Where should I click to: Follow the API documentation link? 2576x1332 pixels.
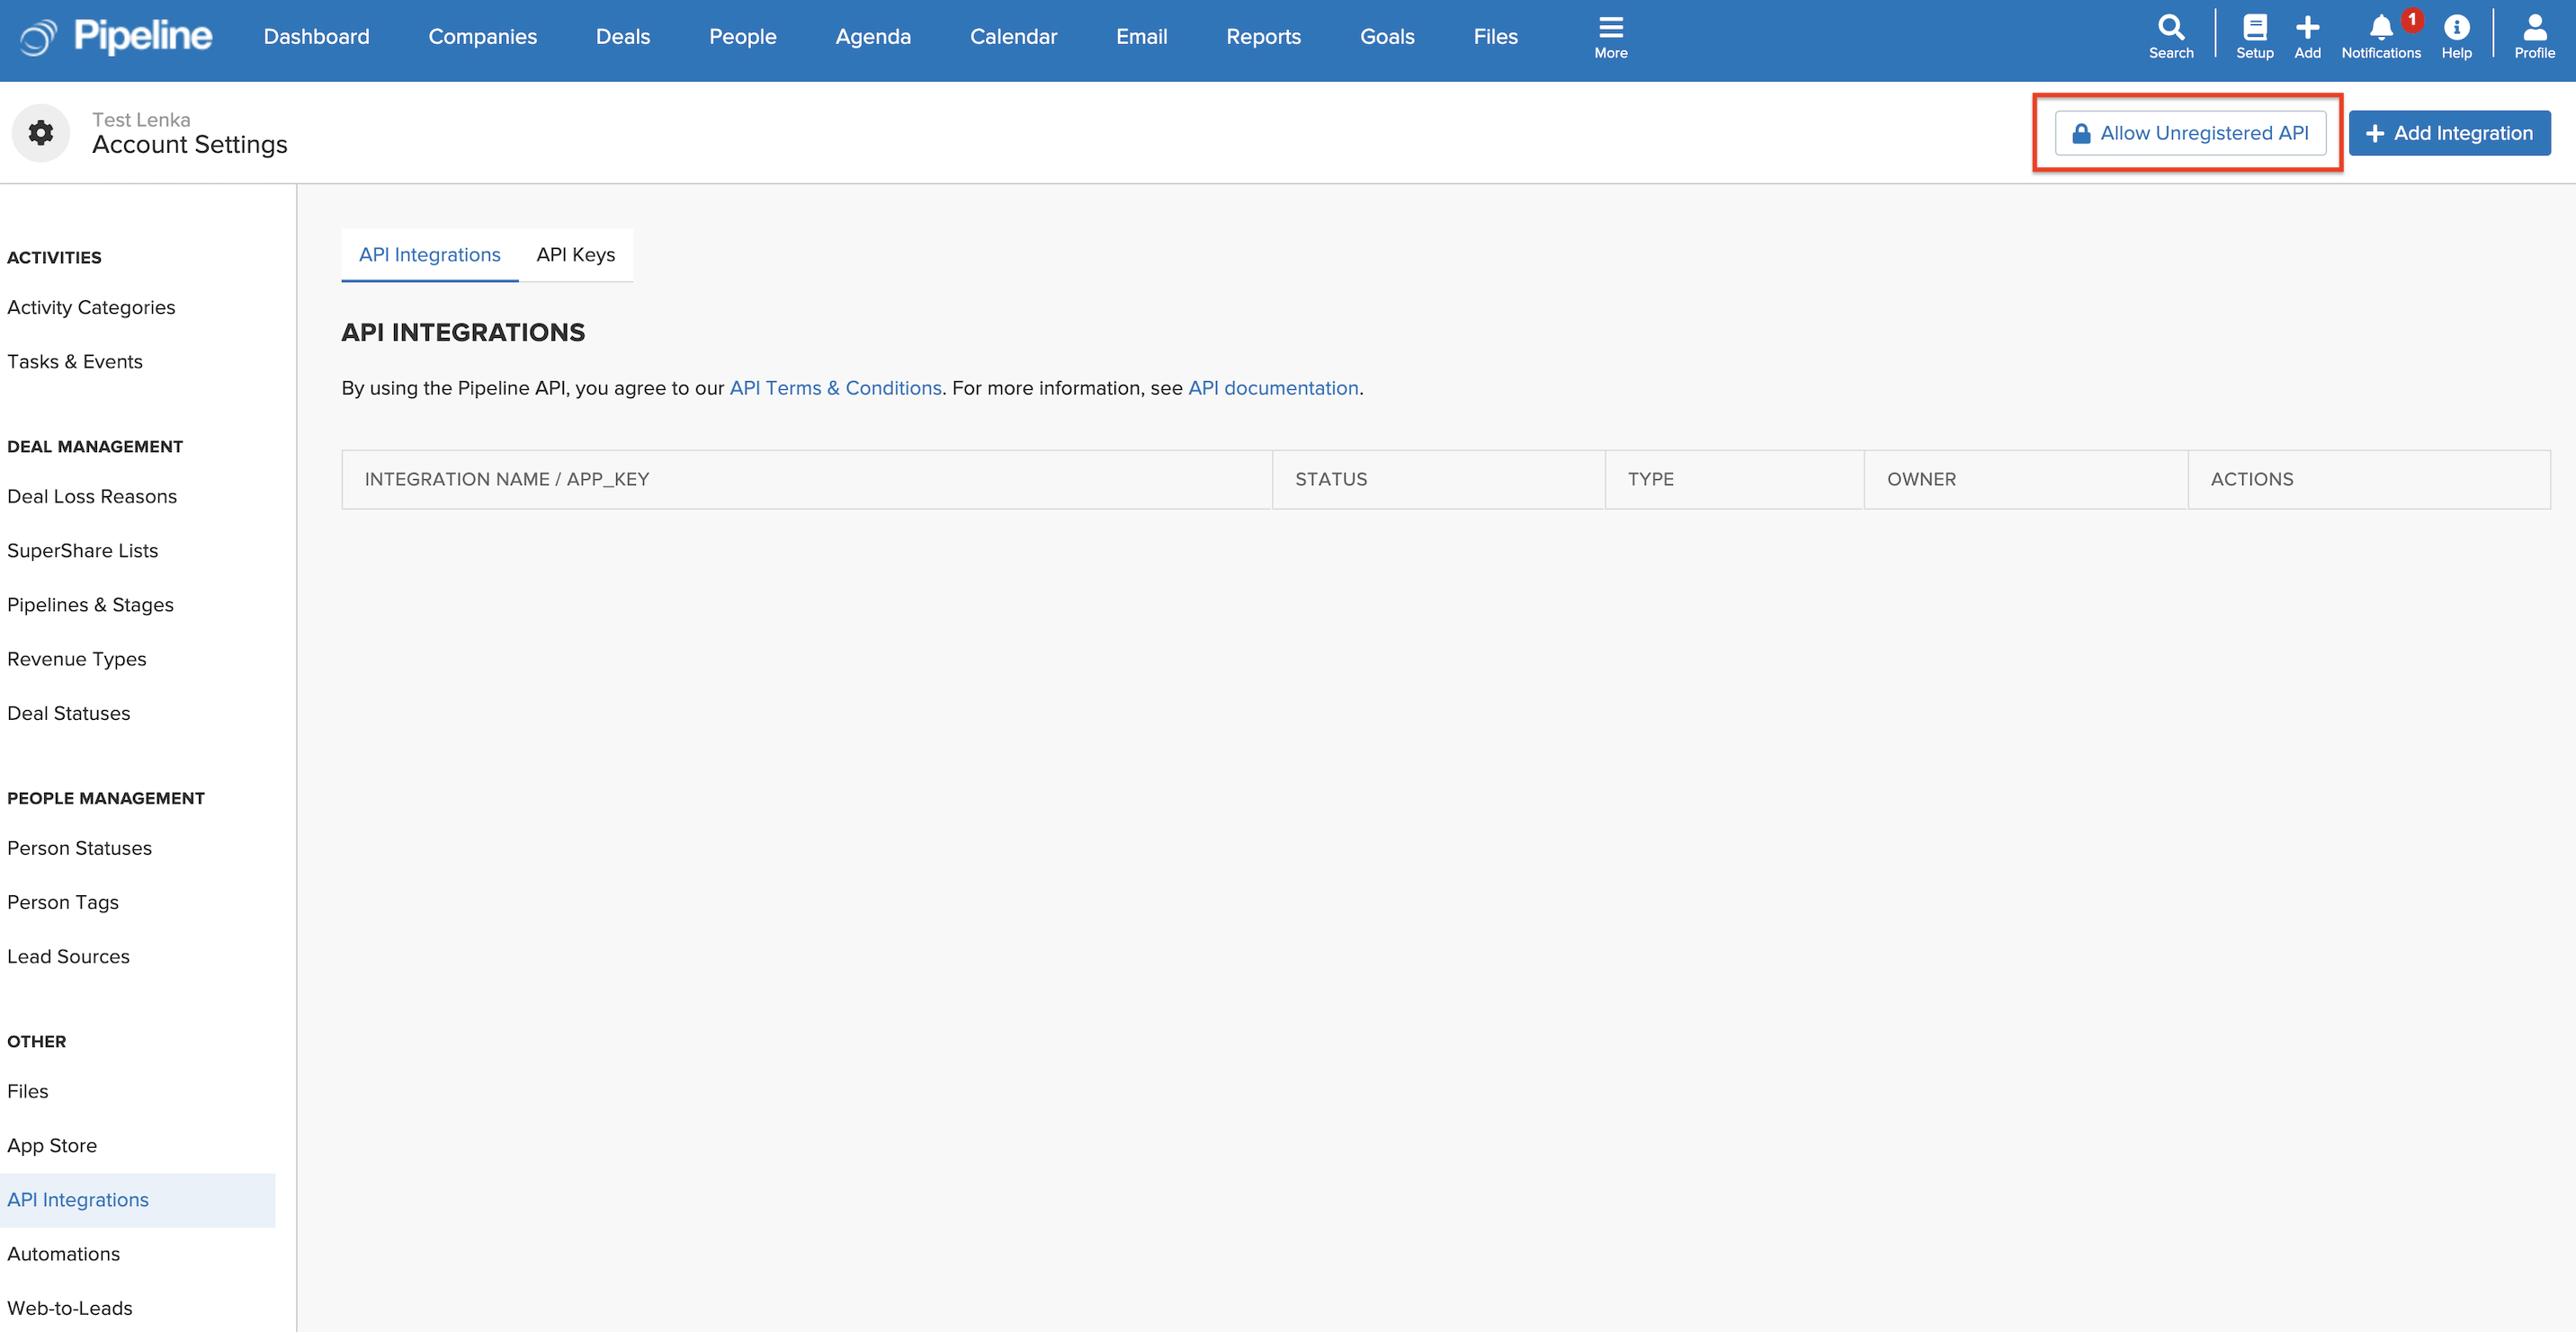click(x=1272, y=387)
